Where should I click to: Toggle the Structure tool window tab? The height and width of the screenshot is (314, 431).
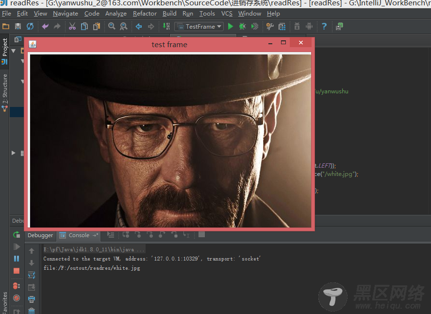(x=5, y=93)
